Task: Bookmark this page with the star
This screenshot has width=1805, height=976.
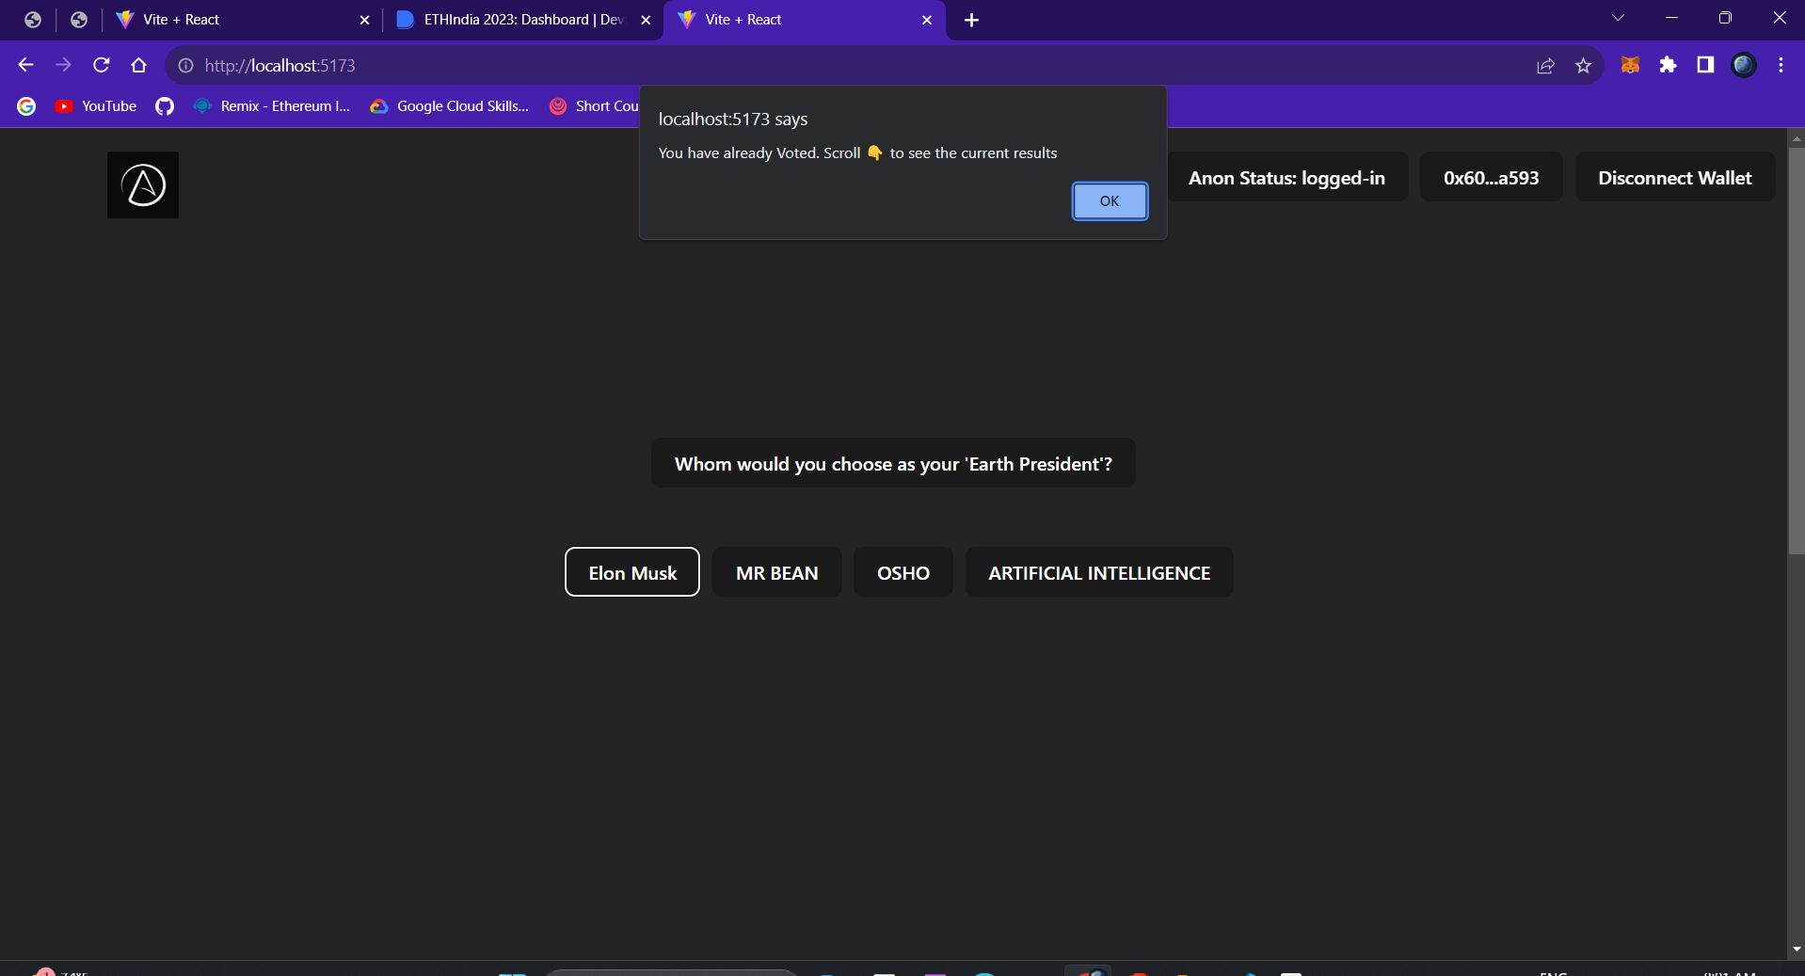Action: 1583,65
